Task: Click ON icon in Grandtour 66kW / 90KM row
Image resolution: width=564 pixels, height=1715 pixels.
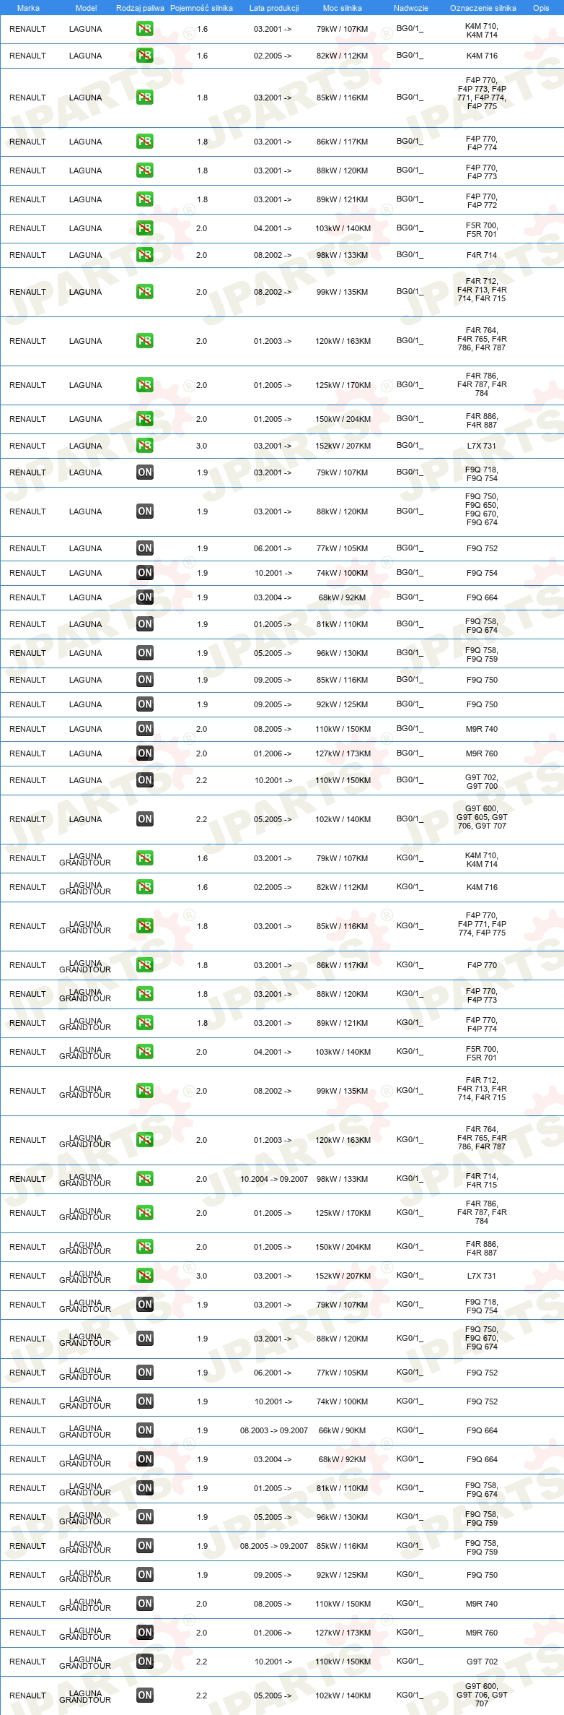Action: [145, 1430]
